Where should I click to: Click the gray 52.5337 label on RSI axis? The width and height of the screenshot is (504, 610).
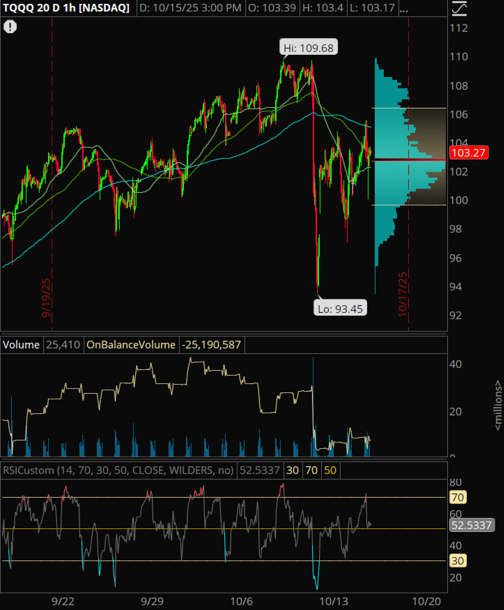(472, 525)
